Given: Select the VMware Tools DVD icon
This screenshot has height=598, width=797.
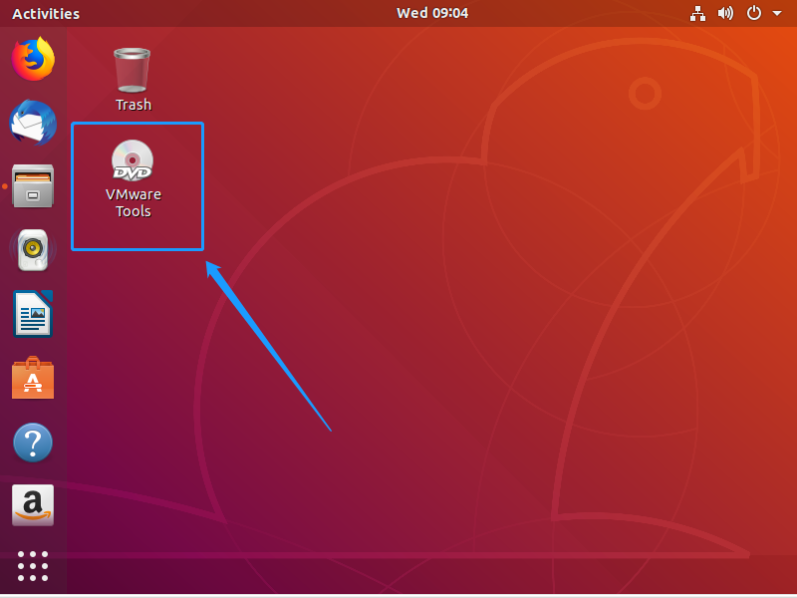Looking at the screenshot, I should click(133, 160).
